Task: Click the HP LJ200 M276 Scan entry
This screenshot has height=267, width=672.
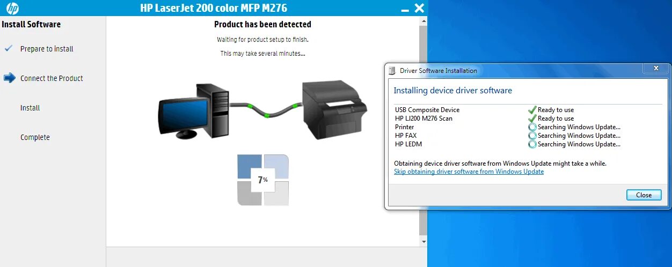Action: pos(423,118)
